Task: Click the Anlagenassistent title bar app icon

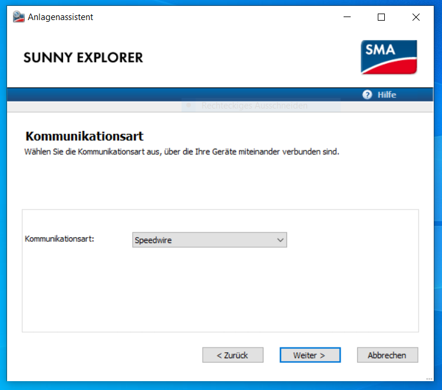Action: [x=19, y=17]
